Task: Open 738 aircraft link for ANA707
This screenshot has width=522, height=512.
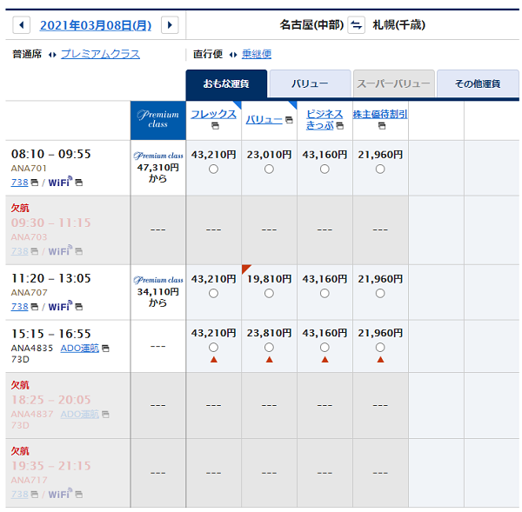Action: [20, 307]
